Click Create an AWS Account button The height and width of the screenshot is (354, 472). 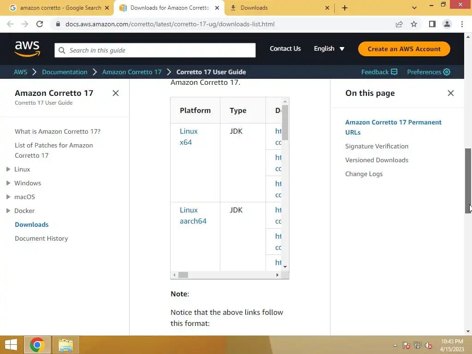[404, 49]
